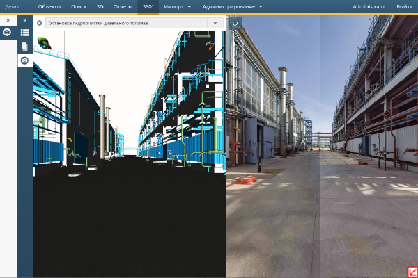This screenshot has height=278, width=418.
Task: Open the list view icon in the sidebar
Action: point(24,33)
